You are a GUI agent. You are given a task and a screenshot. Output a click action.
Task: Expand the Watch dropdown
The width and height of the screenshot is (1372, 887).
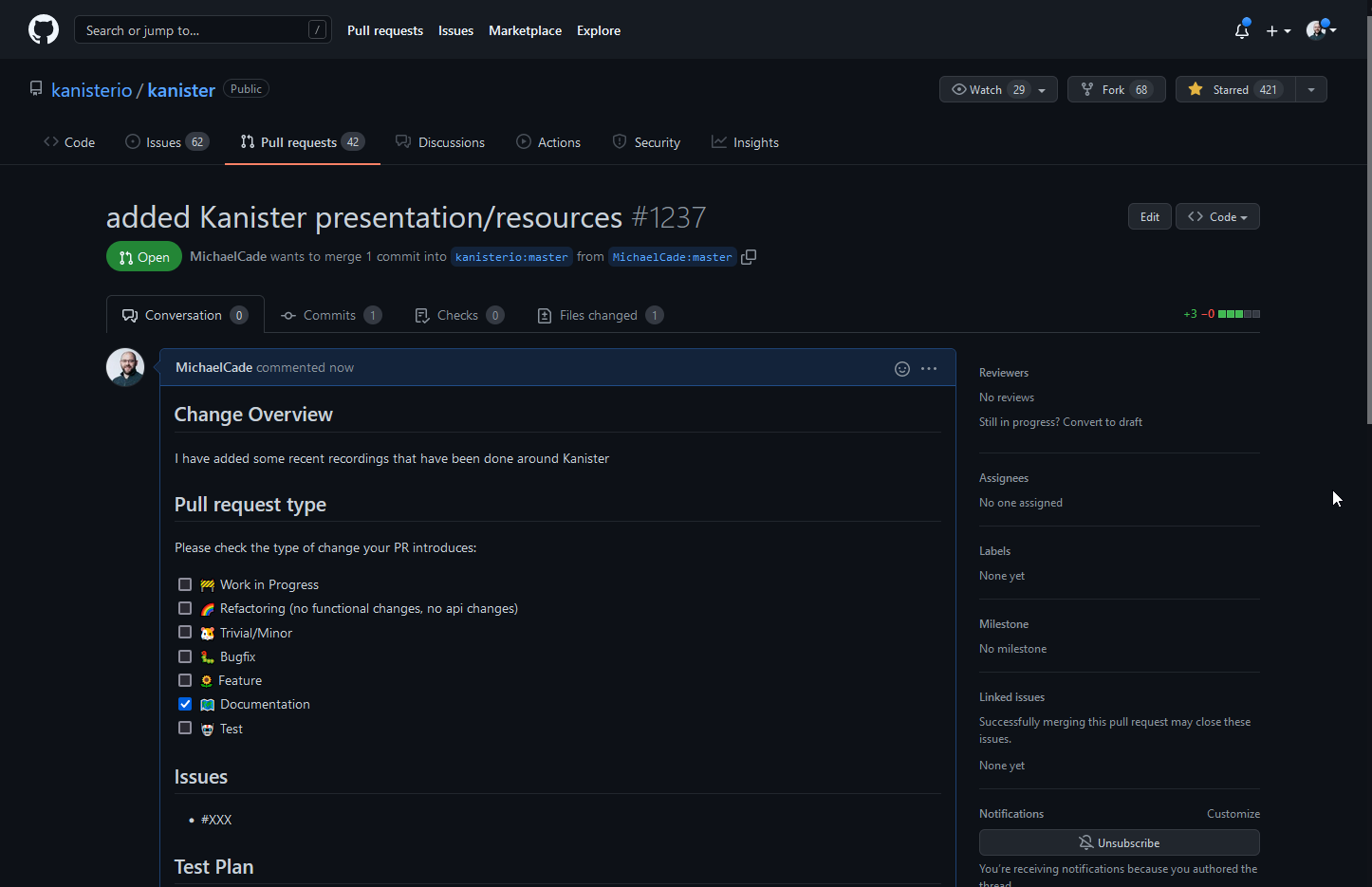[x=998, y=89]
